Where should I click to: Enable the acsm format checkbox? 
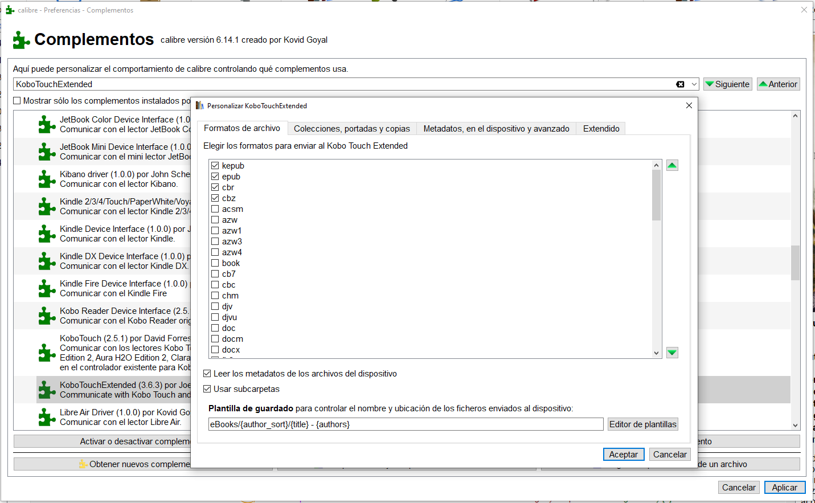pos(215,209)
